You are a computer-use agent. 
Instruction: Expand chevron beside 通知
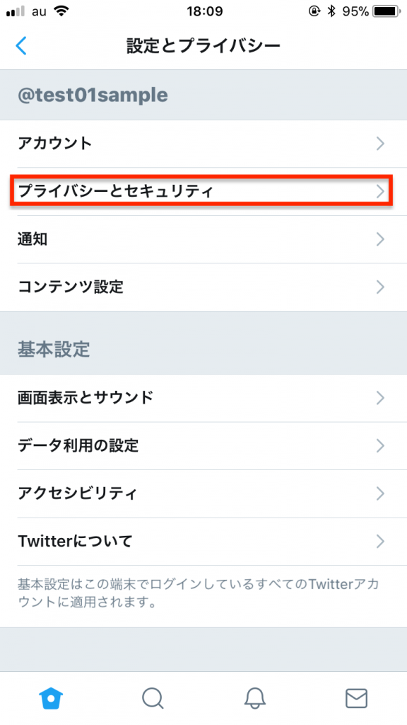pyautogui.click(x=380, y=239)
